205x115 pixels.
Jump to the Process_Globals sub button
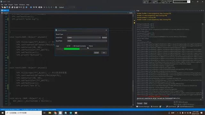coord(167,2)
